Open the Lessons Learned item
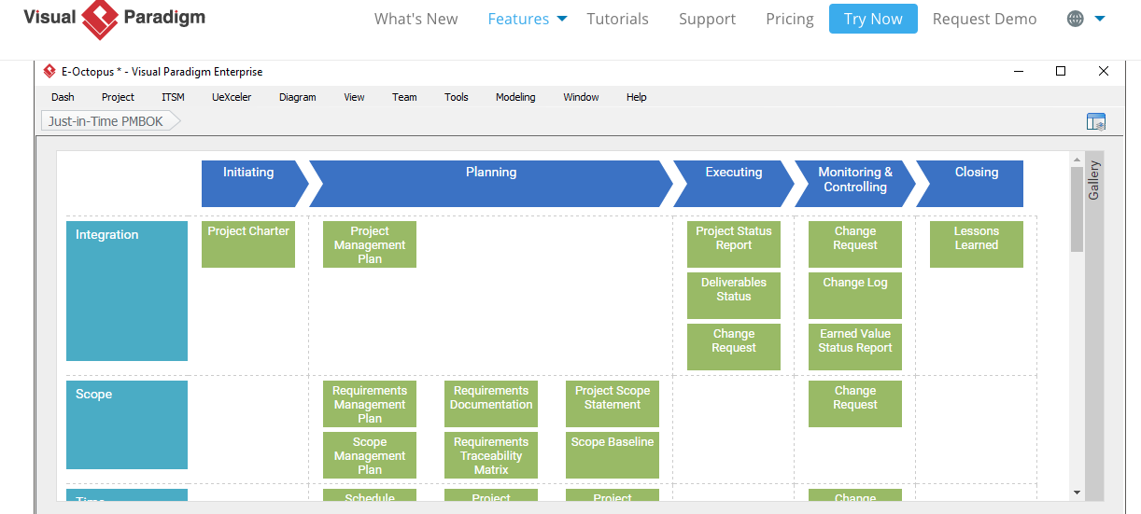 (977, 244)
